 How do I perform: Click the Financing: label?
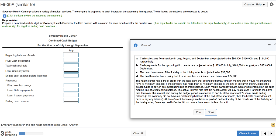click(11, 80)
